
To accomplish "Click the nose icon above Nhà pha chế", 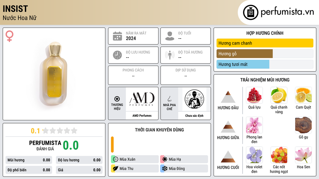I will [169, 99].
